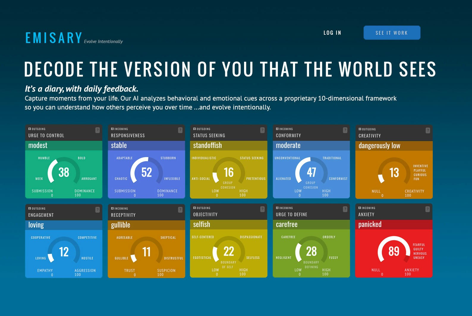The image size is (472, 316).
Task: Click the ANXIETY card title
Action: 366,215
